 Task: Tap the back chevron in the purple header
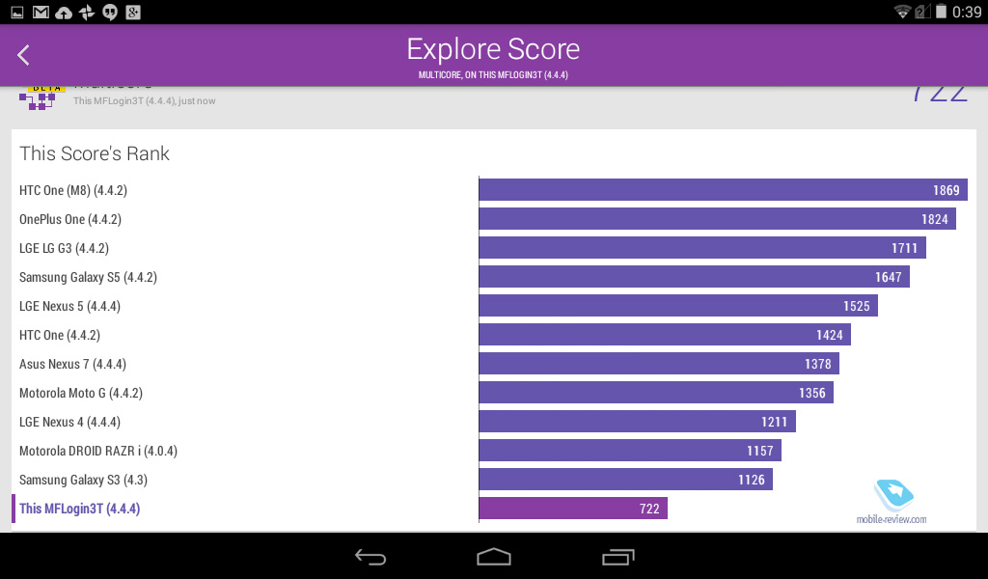23,55
